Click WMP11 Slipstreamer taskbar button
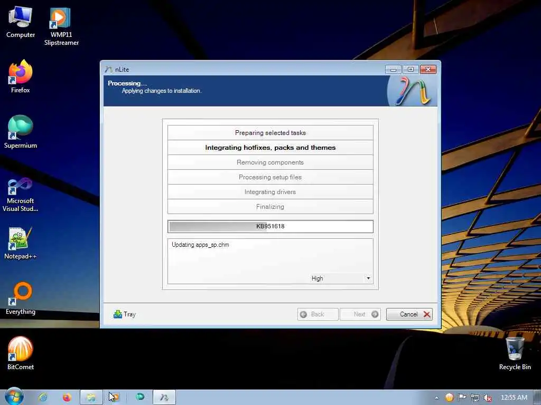Image resolution: width=541 pixels, height=405 pixels. point(114,398)
